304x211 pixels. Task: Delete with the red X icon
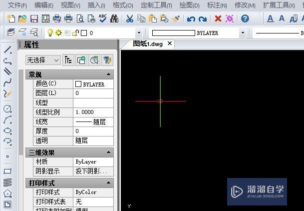coord(218,19)
